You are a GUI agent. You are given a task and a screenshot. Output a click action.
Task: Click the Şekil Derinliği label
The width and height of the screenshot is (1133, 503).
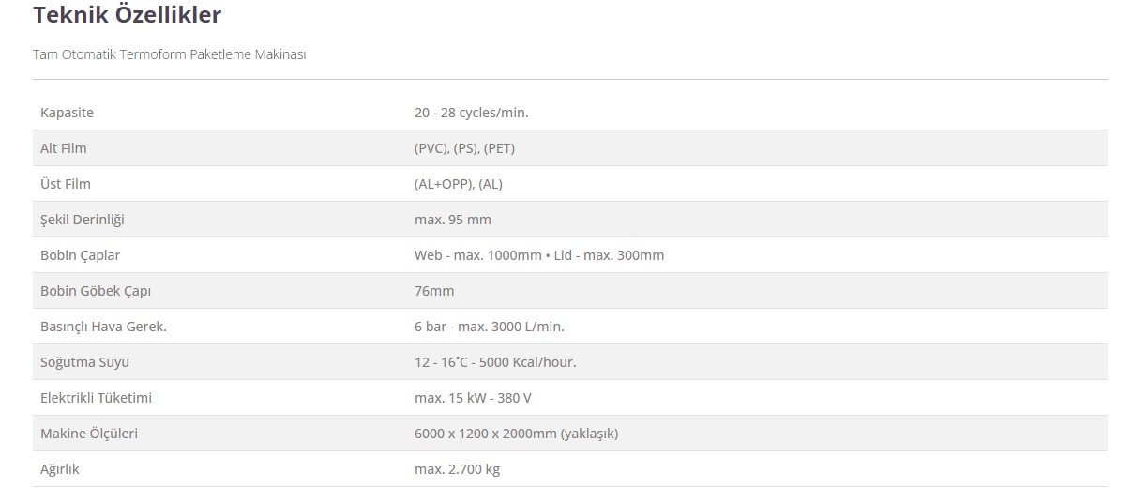pos(83,220)
